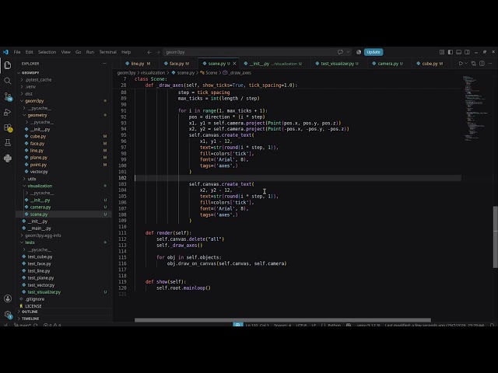Viewport: 498px width, 373px height.
Task: Open the Run menu
Action: 90,52
